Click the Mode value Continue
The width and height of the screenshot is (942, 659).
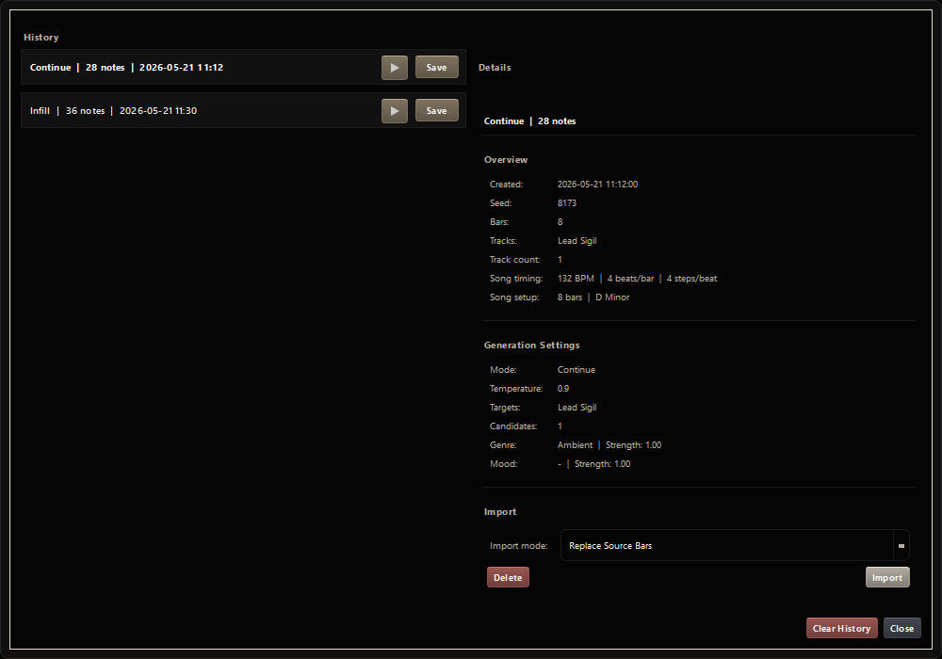[577, 370]
